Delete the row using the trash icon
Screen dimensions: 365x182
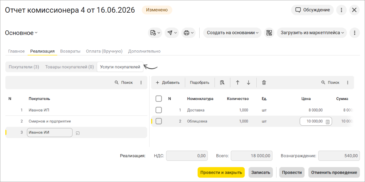(x=264, y=83)
